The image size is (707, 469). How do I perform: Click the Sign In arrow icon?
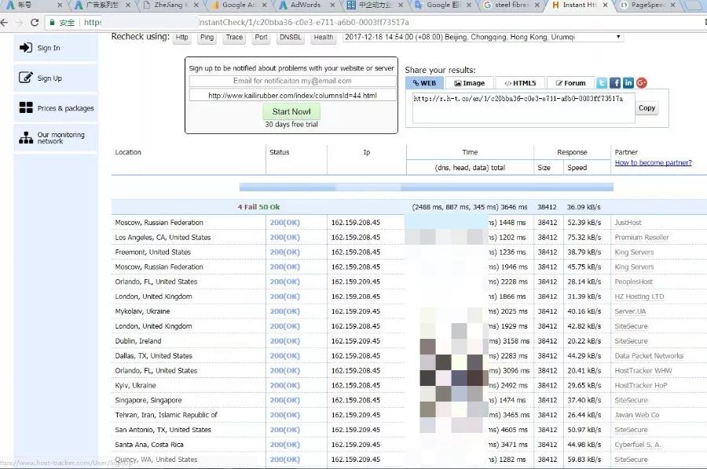25,48
